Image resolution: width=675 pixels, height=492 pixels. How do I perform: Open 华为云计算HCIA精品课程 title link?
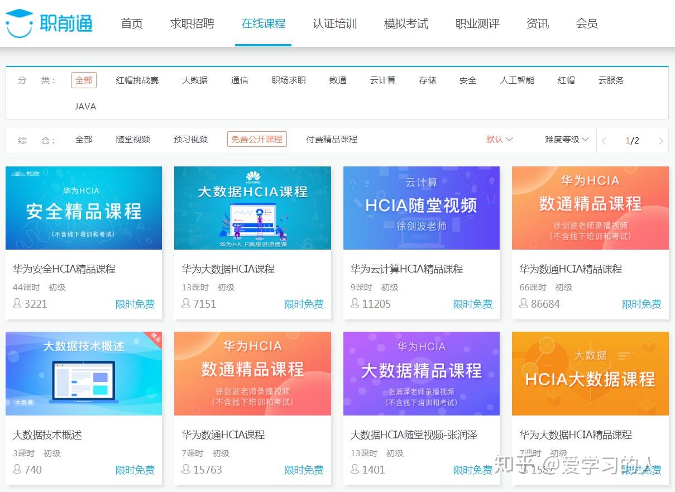(407, 269)
